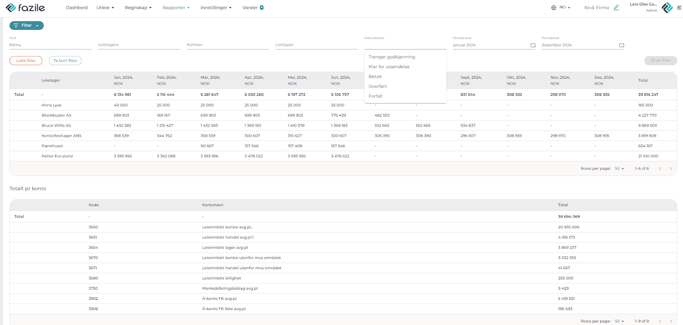Open the Varsler notification badge

coord(262,8)
